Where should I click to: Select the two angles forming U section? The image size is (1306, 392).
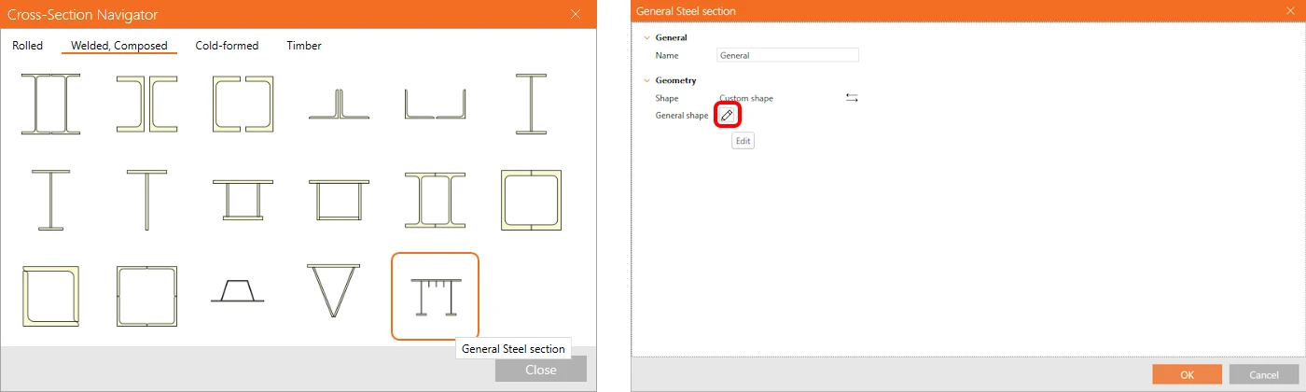click(435, 105)
